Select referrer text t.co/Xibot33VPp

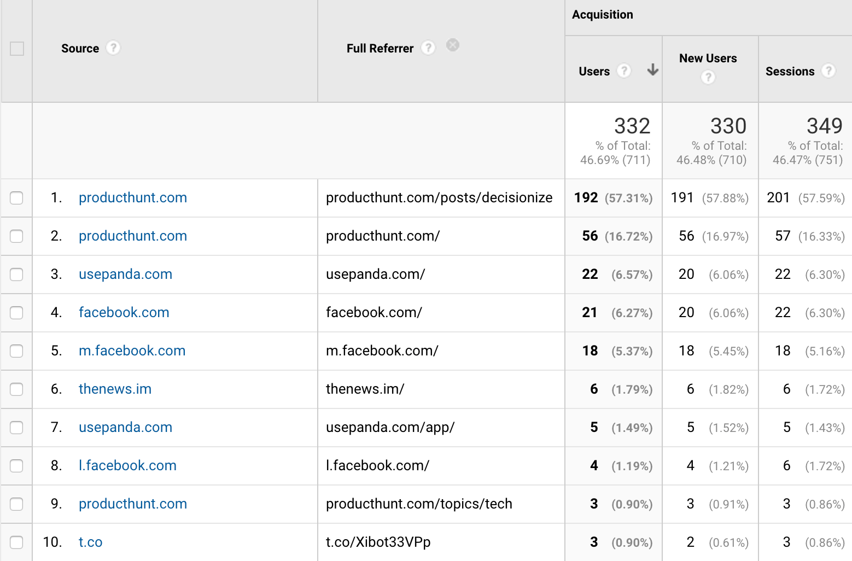coord(378,542)
